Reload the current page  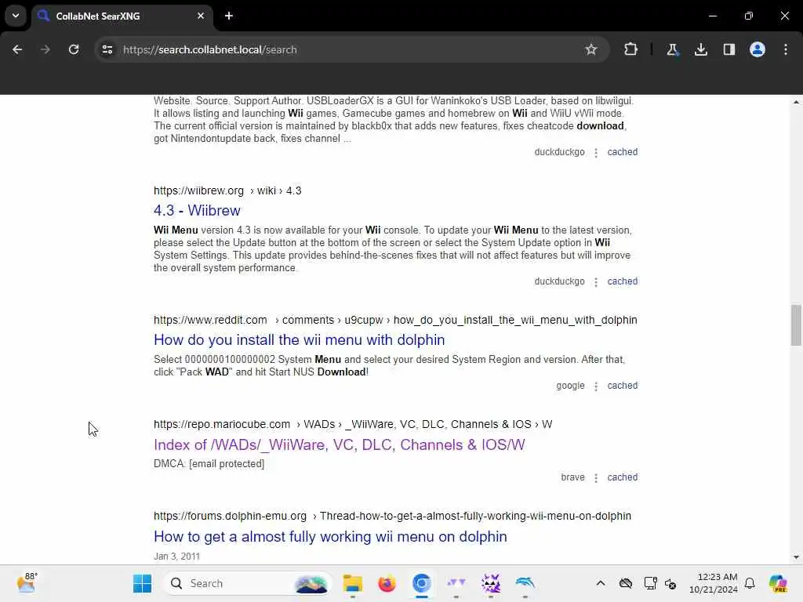tap(74, 49)
